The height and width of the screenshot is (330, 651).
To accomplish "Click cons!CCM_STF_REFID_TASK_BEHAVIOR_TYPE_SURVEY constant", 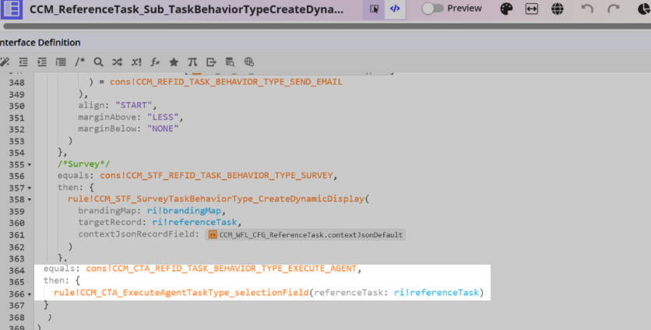I will pos(216,176).
